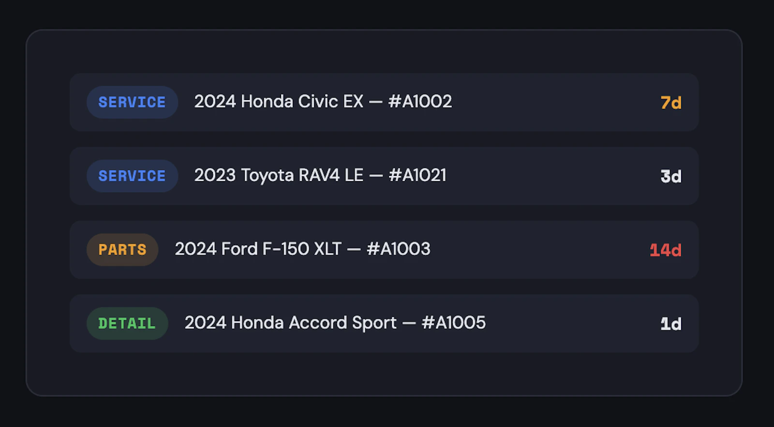Click empty space in the Honda Civic row
Screen dimensions: 774x427
point(556,102)
